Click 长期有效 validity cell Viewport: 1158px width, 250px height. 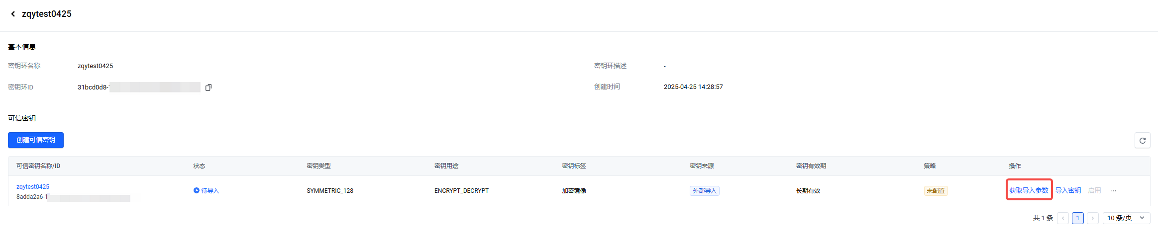[808, 191]
